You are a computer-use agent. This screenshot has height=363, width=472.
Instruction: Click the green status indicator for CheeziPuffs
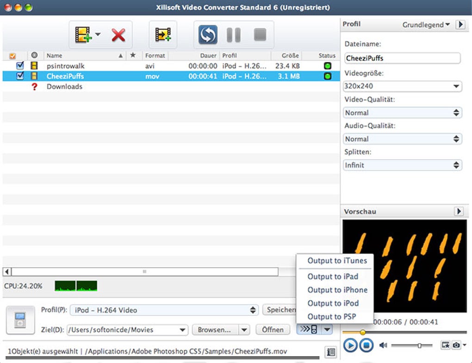click(328, 76)
